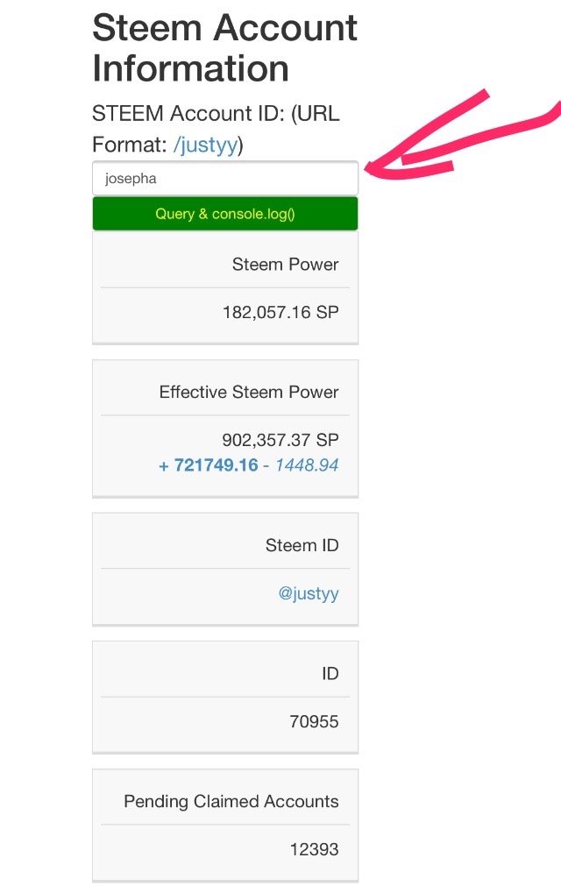Select the 182,057.16 SP value

(280, 312)
